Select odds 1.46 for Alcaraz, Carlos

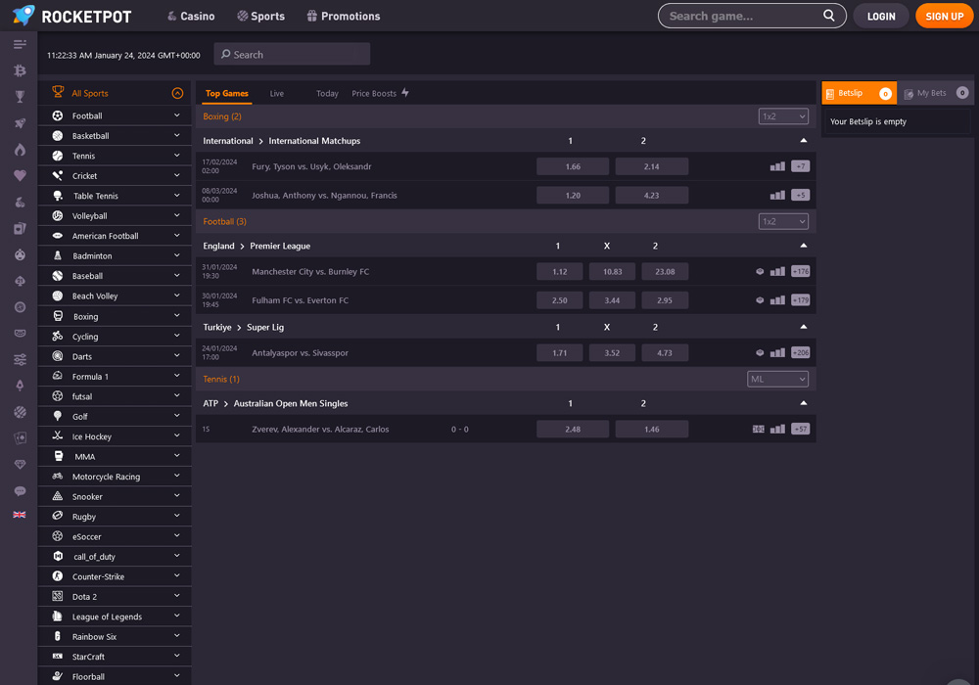tap(651, 430)
